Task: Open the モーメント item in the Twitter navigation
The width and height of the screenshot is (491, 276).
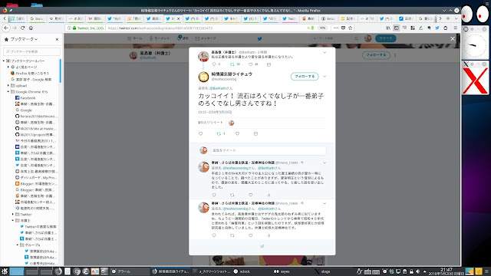Action: [160, 38]
